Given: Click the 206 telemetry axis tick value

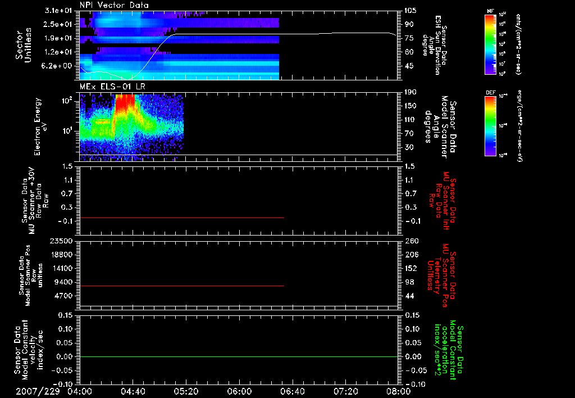Looking at the screenshot, I should tap(411, 255).
